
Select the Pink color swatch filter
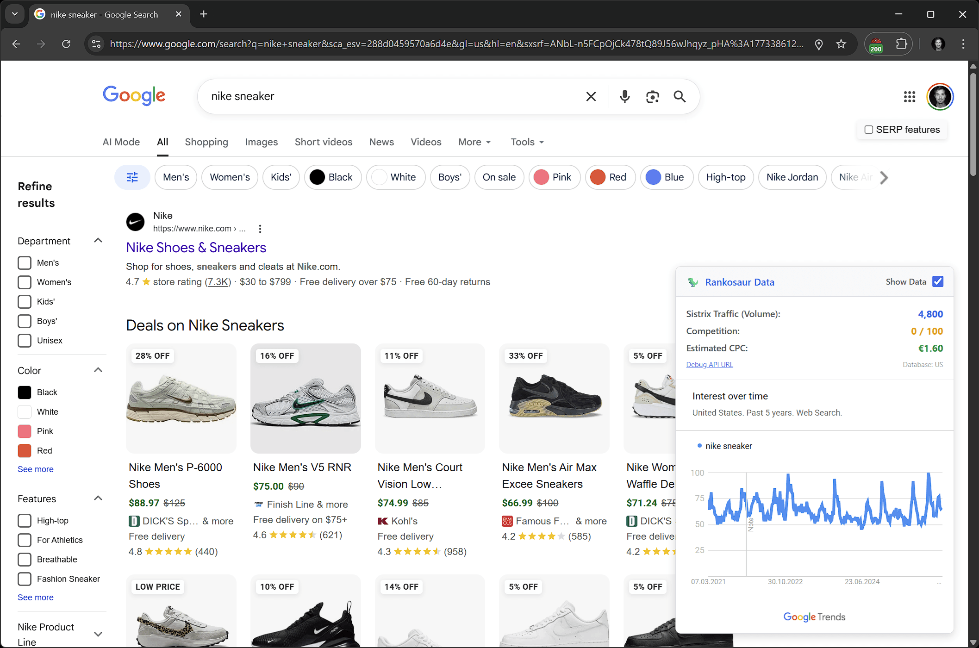click(24, 431)
